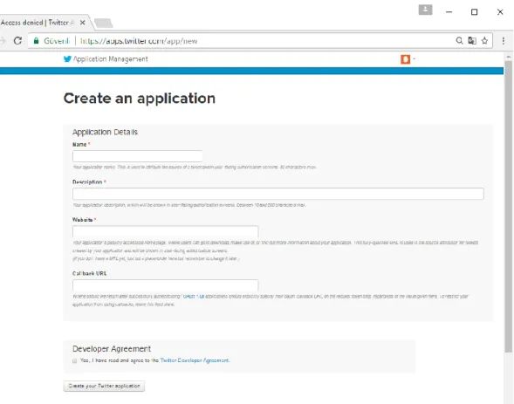
Task: Reload the page with the refresh icon
Action: tap(17, 41)
